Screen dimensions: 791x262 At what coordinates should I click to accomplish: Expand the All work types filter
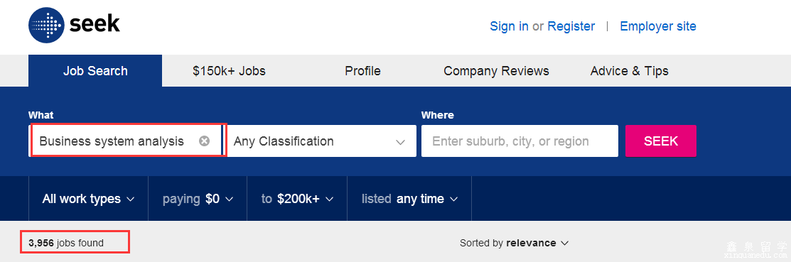pyautogui.click(x=88, y=199)
